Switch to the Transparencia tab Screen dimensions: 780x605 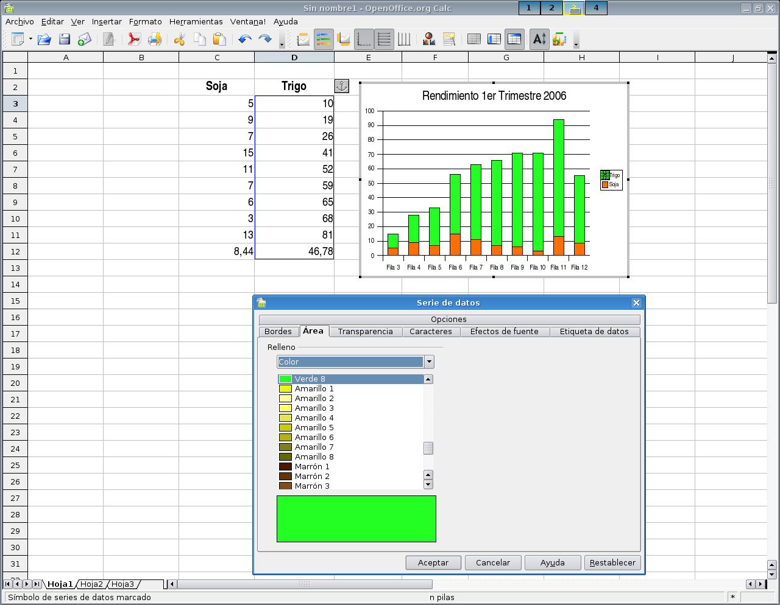[365, 331]
